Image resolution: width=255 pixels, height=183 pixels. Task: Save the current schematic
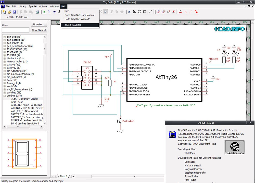pos(15,12)
